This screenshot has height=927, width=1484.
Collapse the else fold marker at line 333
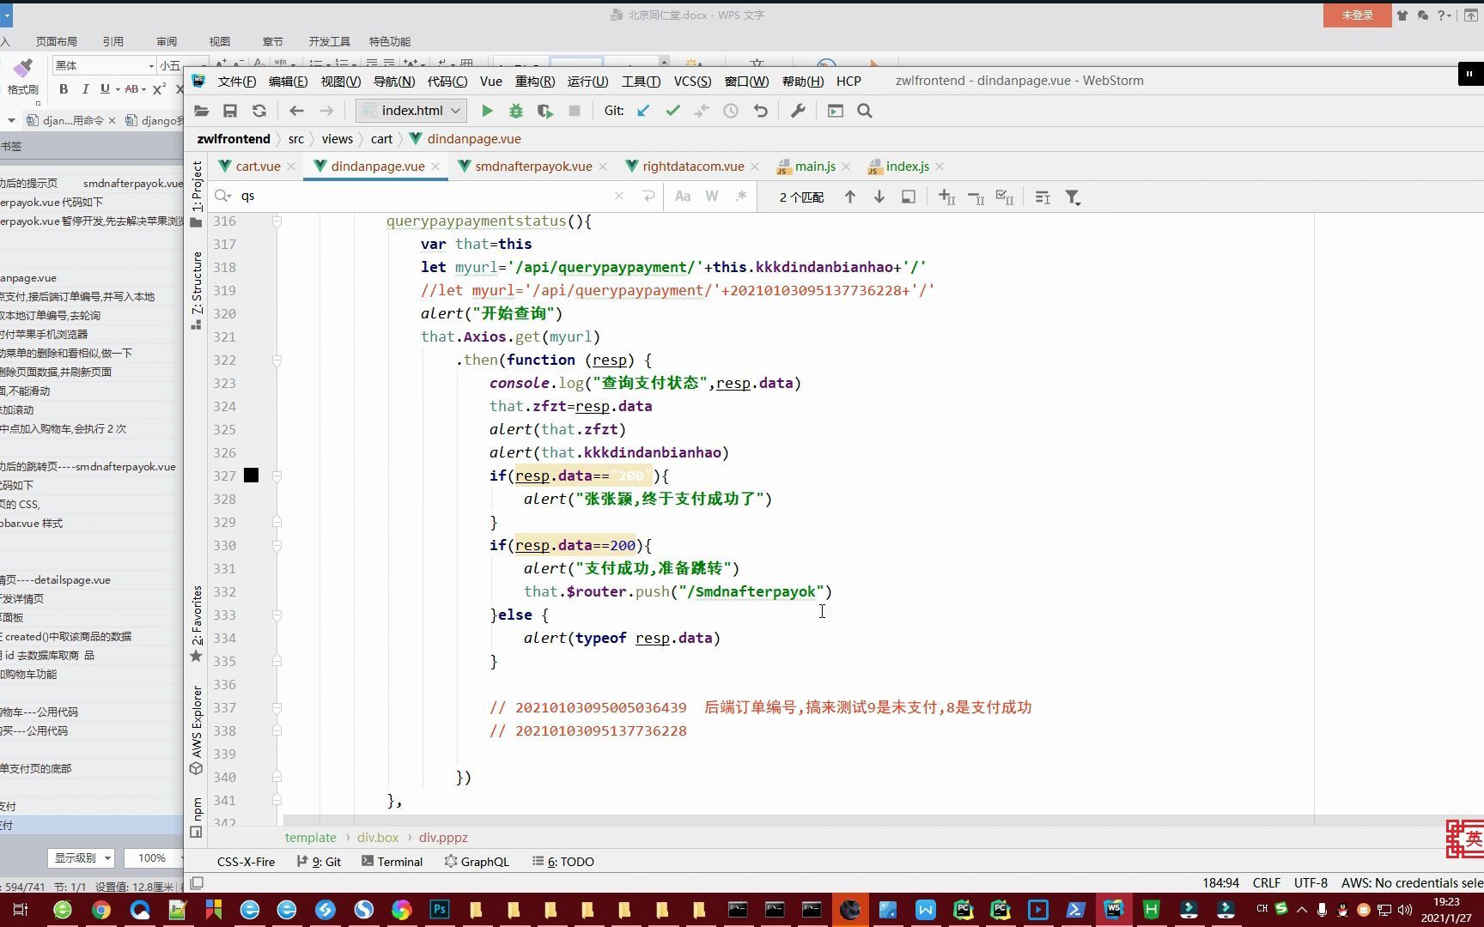click(x=277, y=615)
